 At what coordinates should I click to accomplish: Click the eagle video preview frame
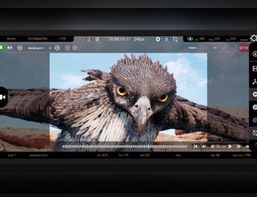[128, 97]
